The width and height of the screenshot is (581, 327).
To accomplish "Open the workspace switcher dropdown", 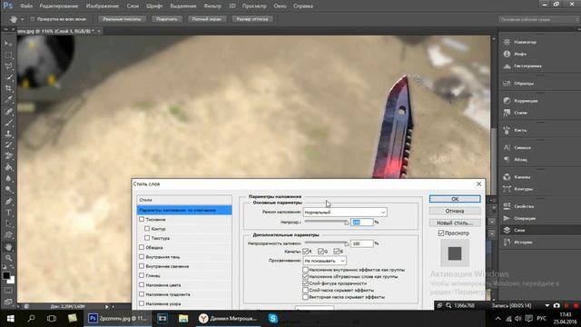I will (538, 19).
